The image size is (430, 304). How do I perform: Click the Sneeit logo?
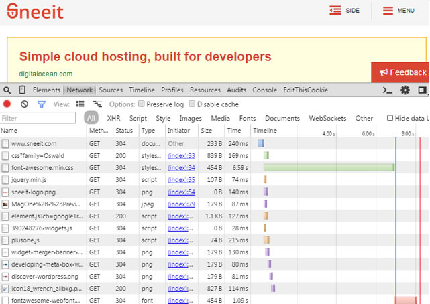click(x=35, y=11)
